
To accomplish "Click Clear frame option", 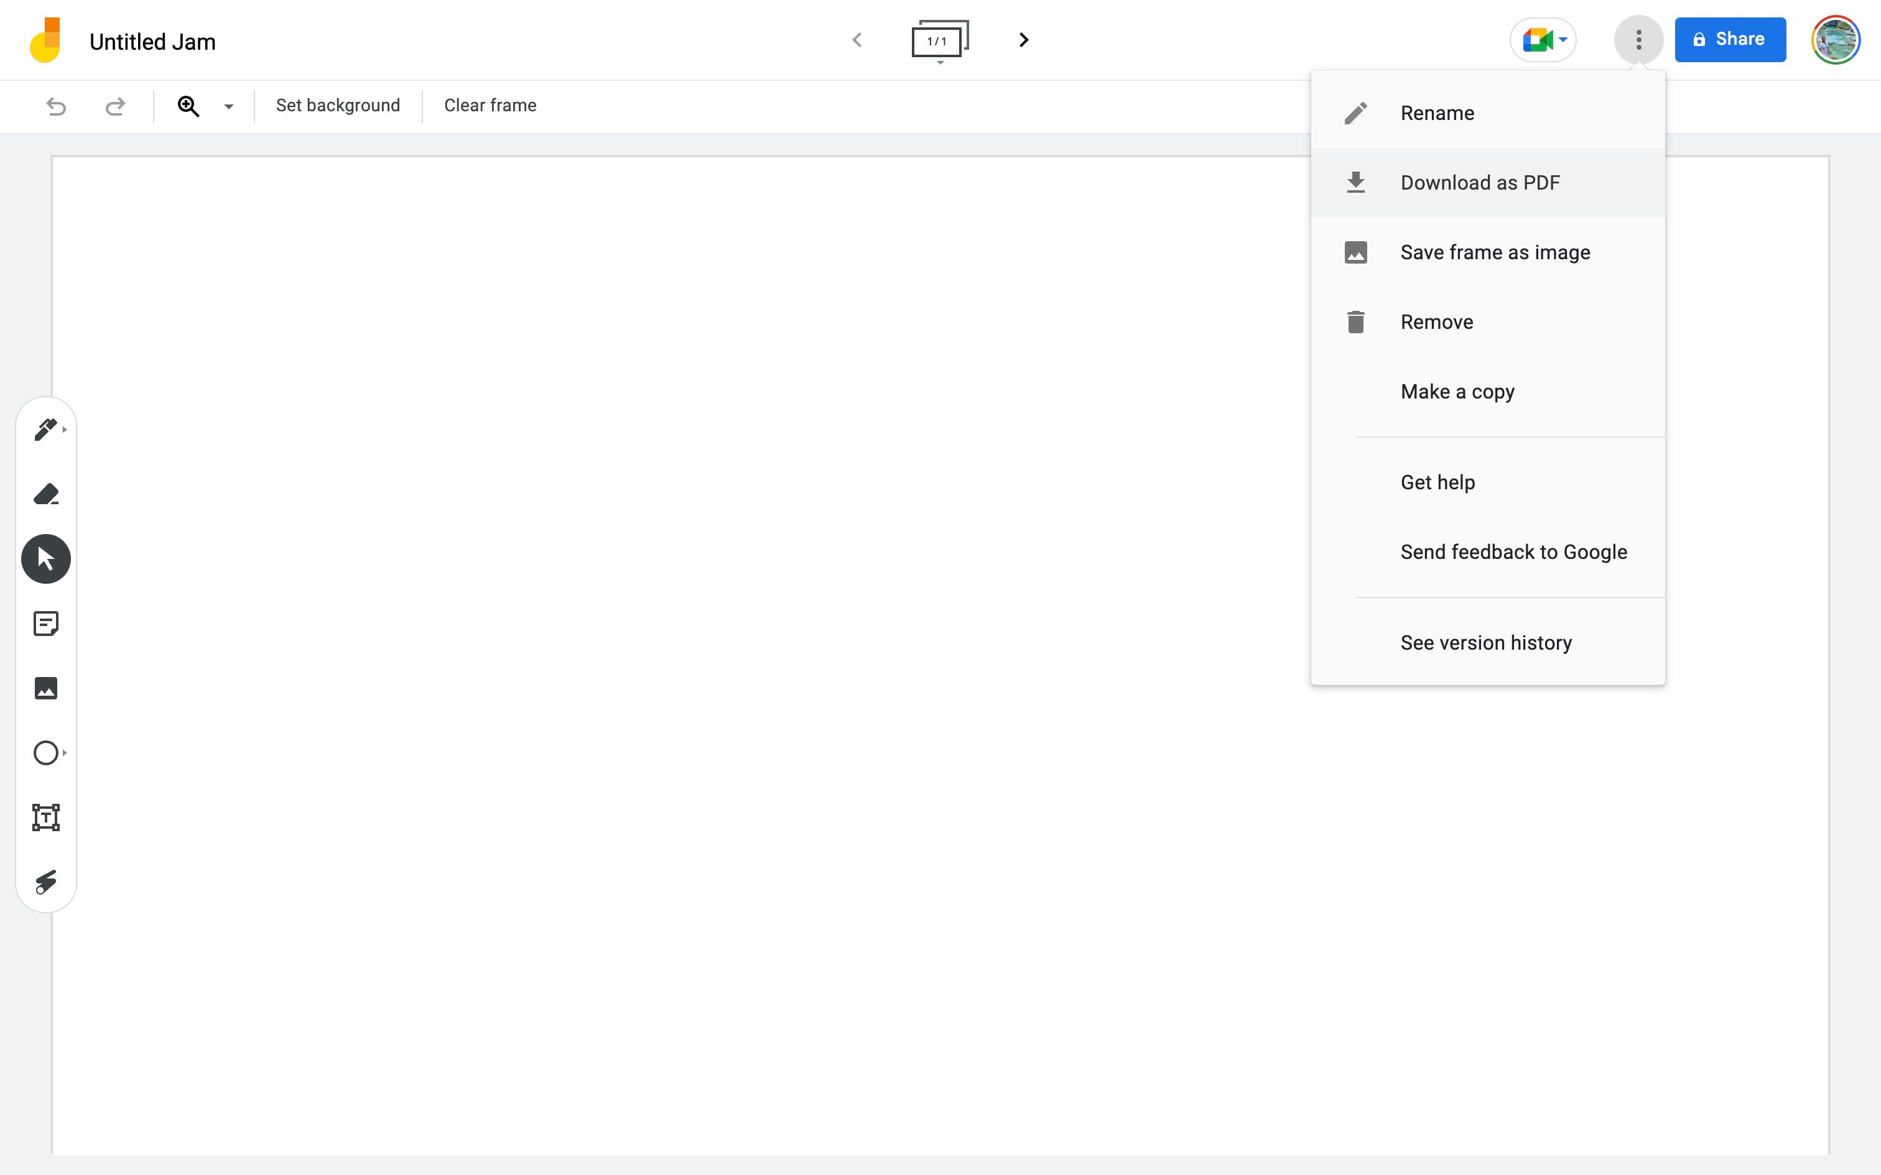I will coord(490,106).
